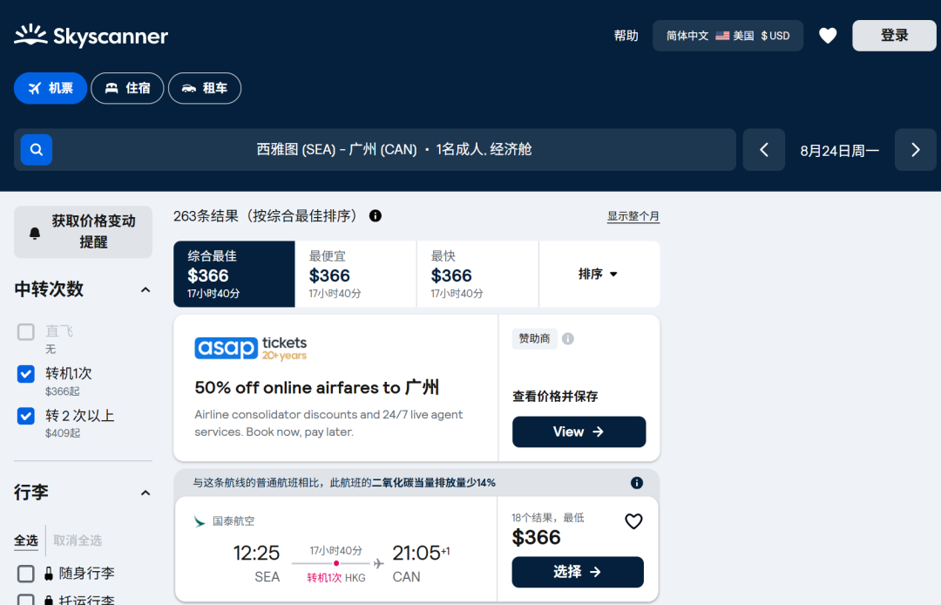Uncheck the 转机1次 checkbox
Viewport: 941px width, 605px height.
tap(26, 374)
